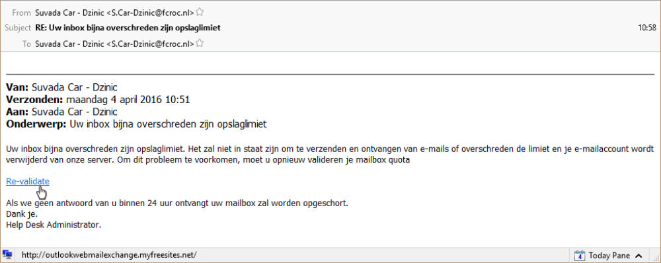Viewport: 661px width, 263px height.
Task: Open the Today Pane label button
Action: click(609, 256)
